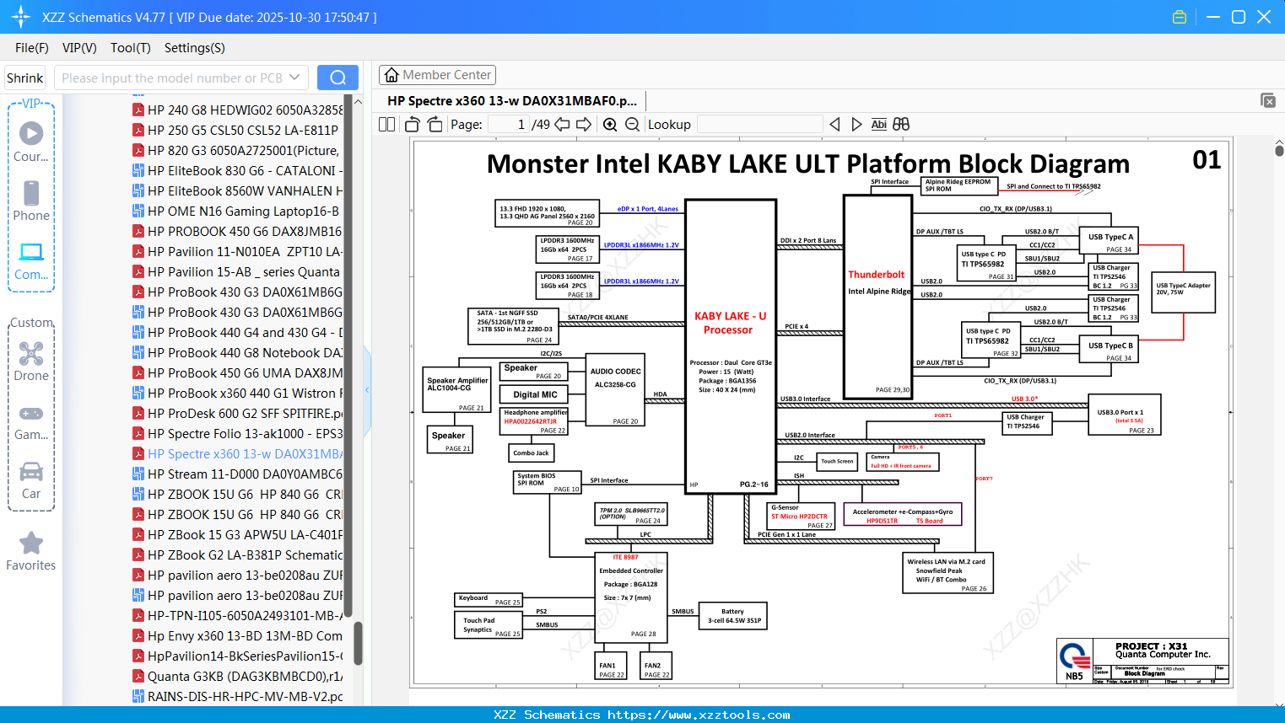
Task: Zoom in on the schematic
Action: (610, 124)
